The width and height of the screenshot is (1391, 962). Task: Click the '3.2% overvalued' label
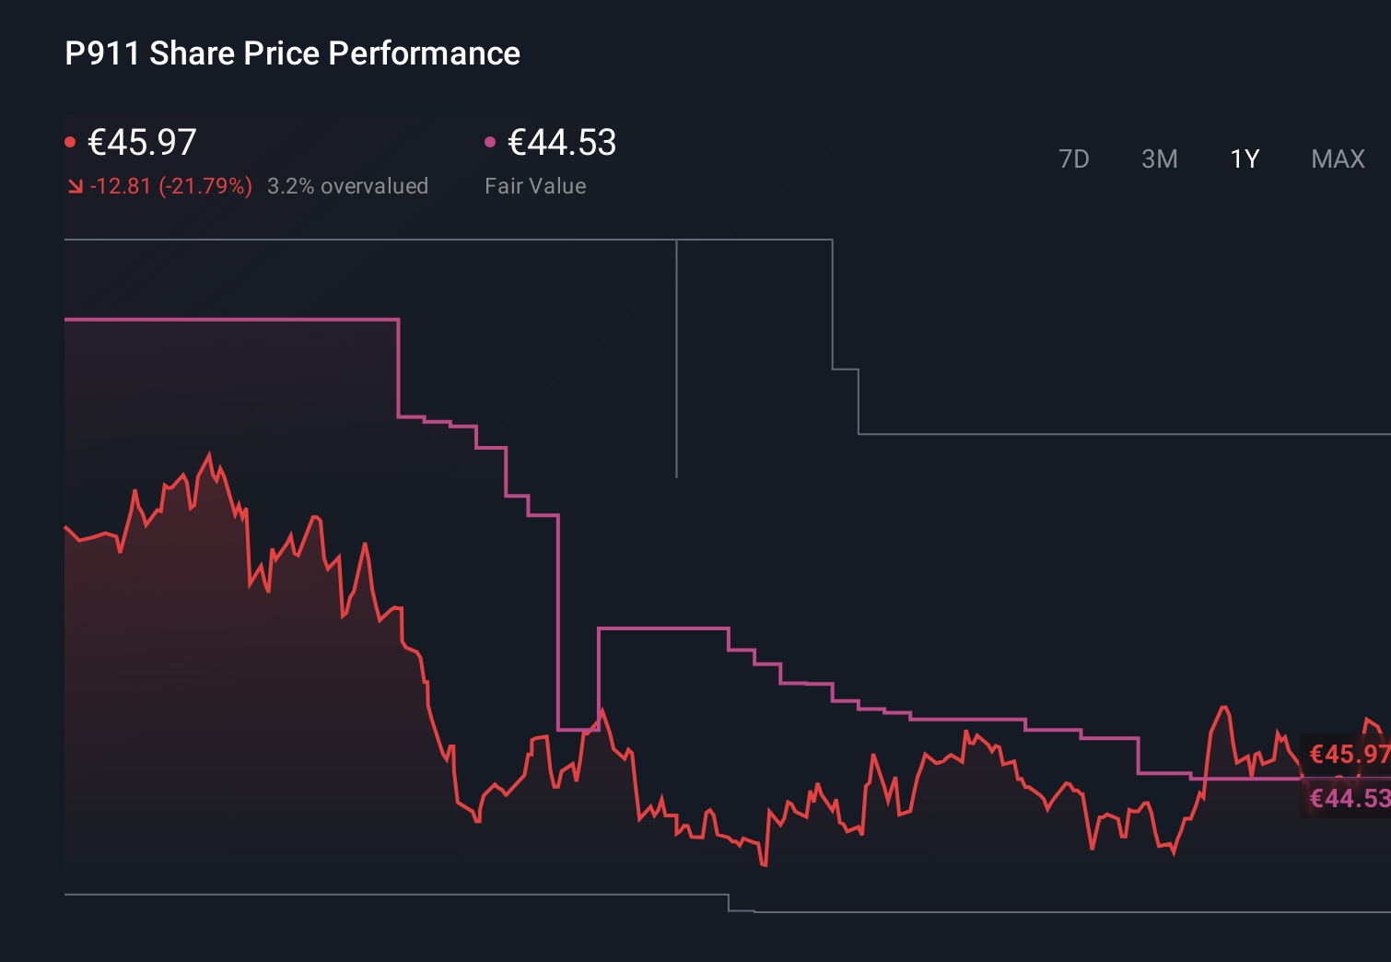[348, 186]
